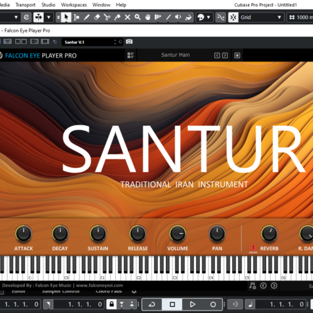Viewport: 313px width, 313px height.
Task: Click the square icon right of preset arrows
Action: [237, 55]
